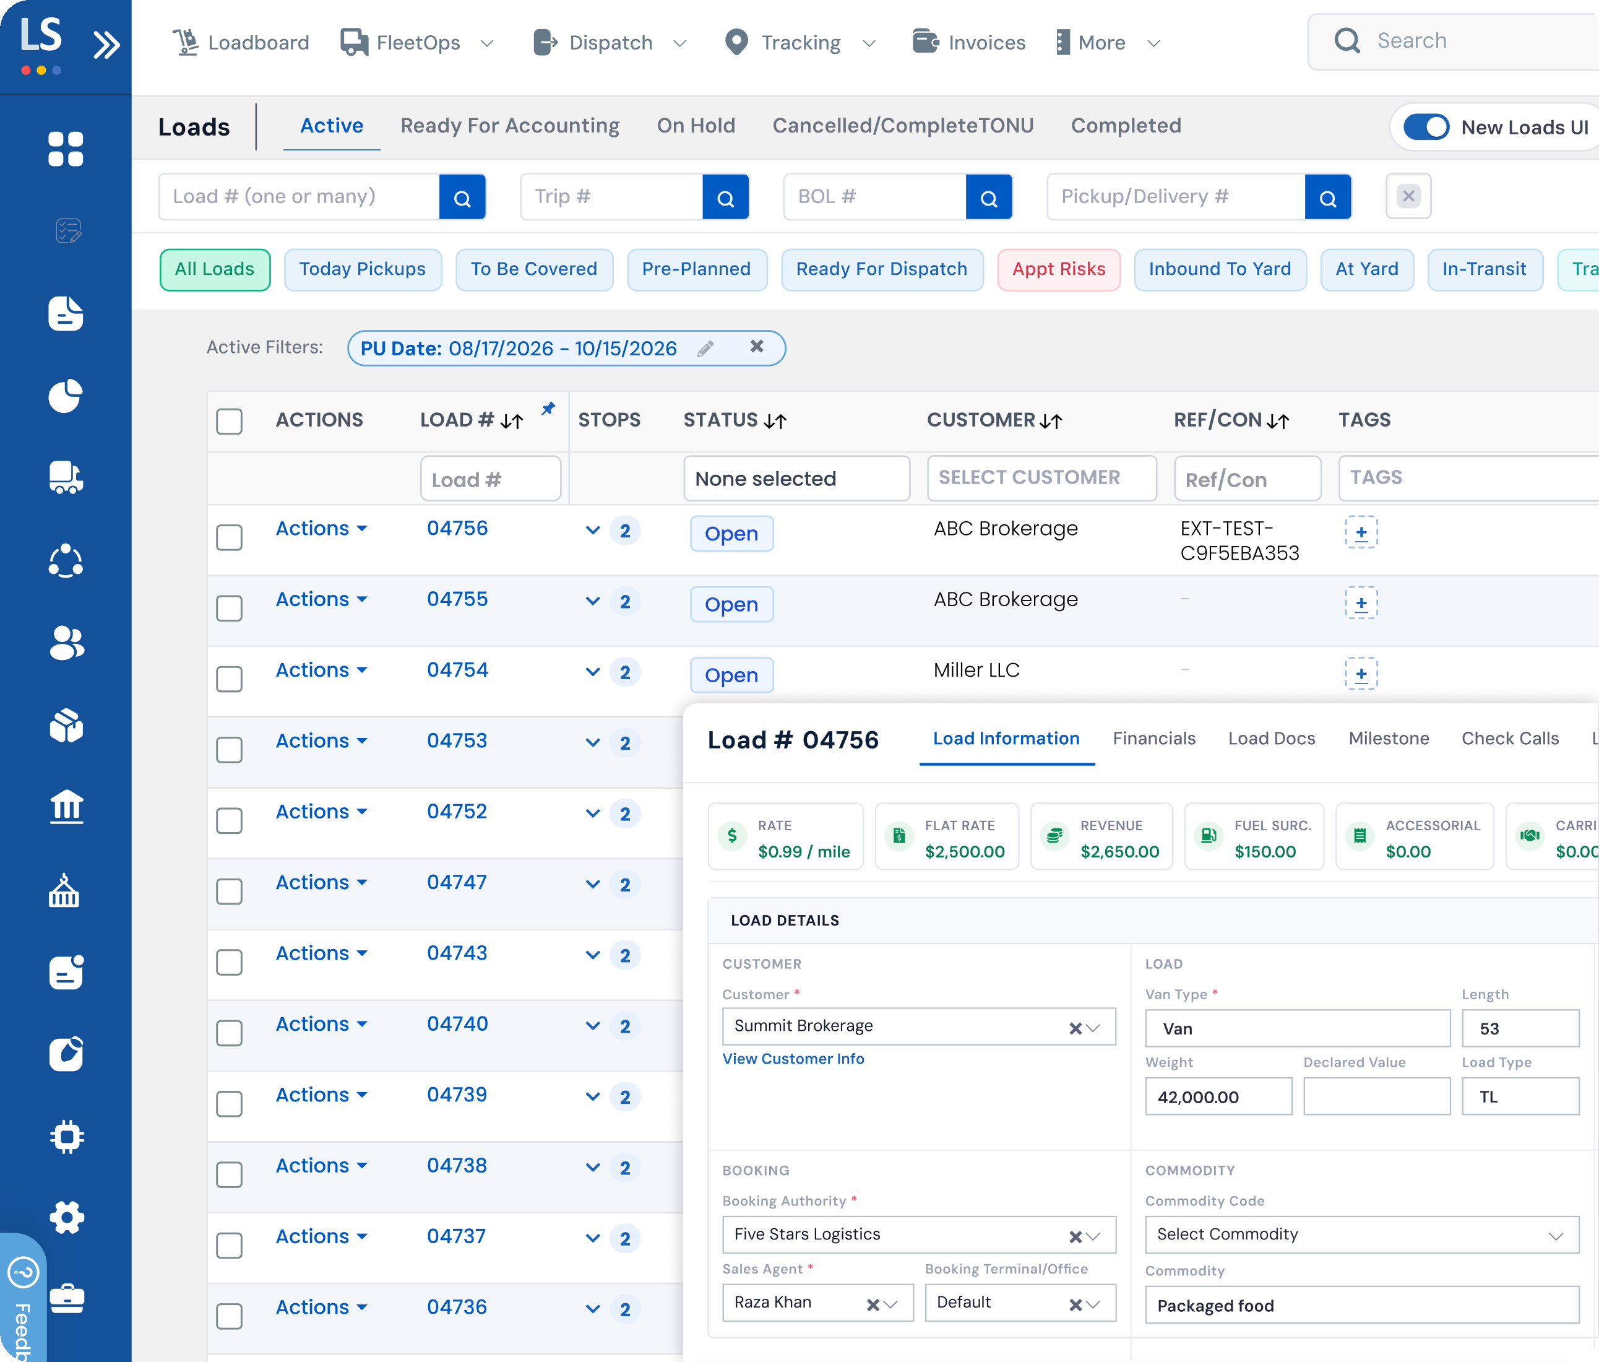Open the boxes inventory sidebar icon
The width and height of the screenshot is (1599, 1362).
tap(66, 724)
